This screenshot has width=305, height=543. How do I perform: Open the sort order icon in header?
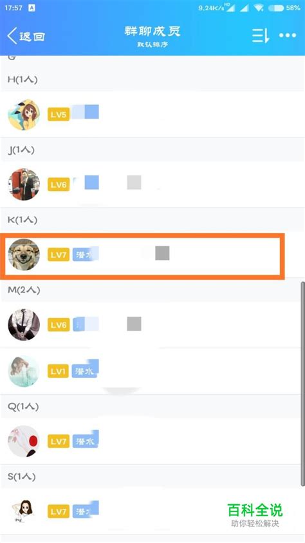coord(261,35)
